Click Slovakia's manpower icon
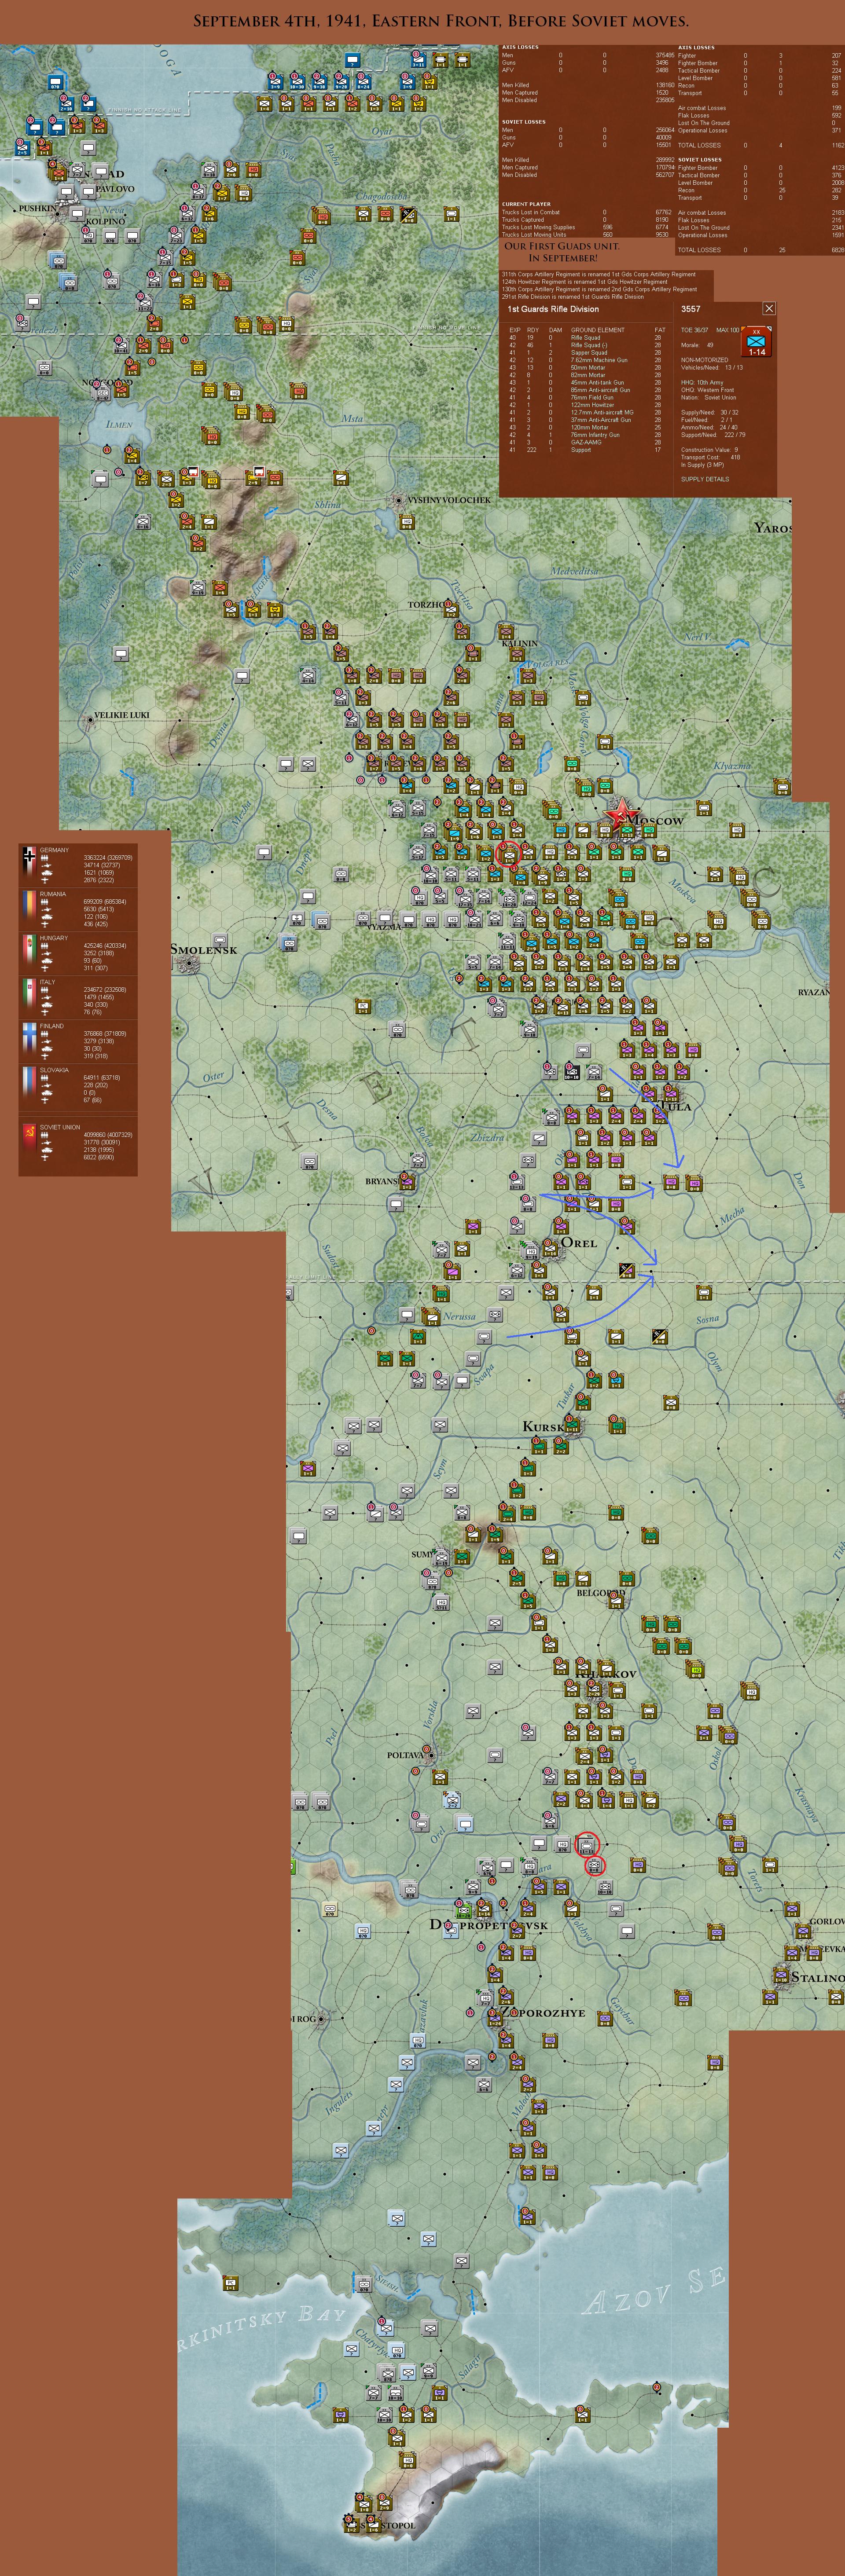 (45, 1078)
